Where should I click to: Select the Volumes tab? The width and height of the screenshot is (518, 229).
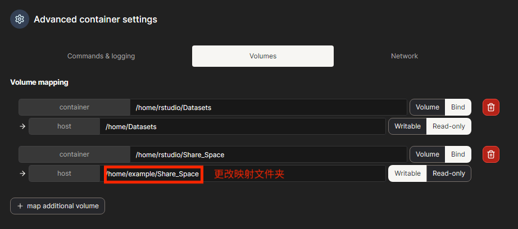click(x=263, y=56)
